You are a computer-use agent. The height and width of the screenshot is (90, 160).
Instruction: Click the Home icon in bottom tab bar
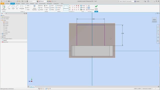28,87
